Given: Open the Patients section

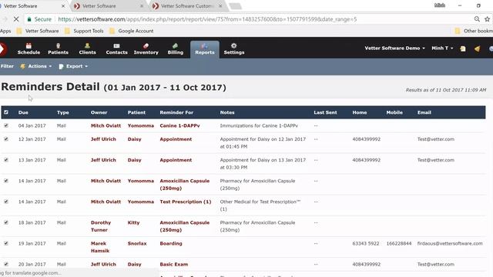Looking at the screenshot, I should pyautogui.click(x=58, y=48).
